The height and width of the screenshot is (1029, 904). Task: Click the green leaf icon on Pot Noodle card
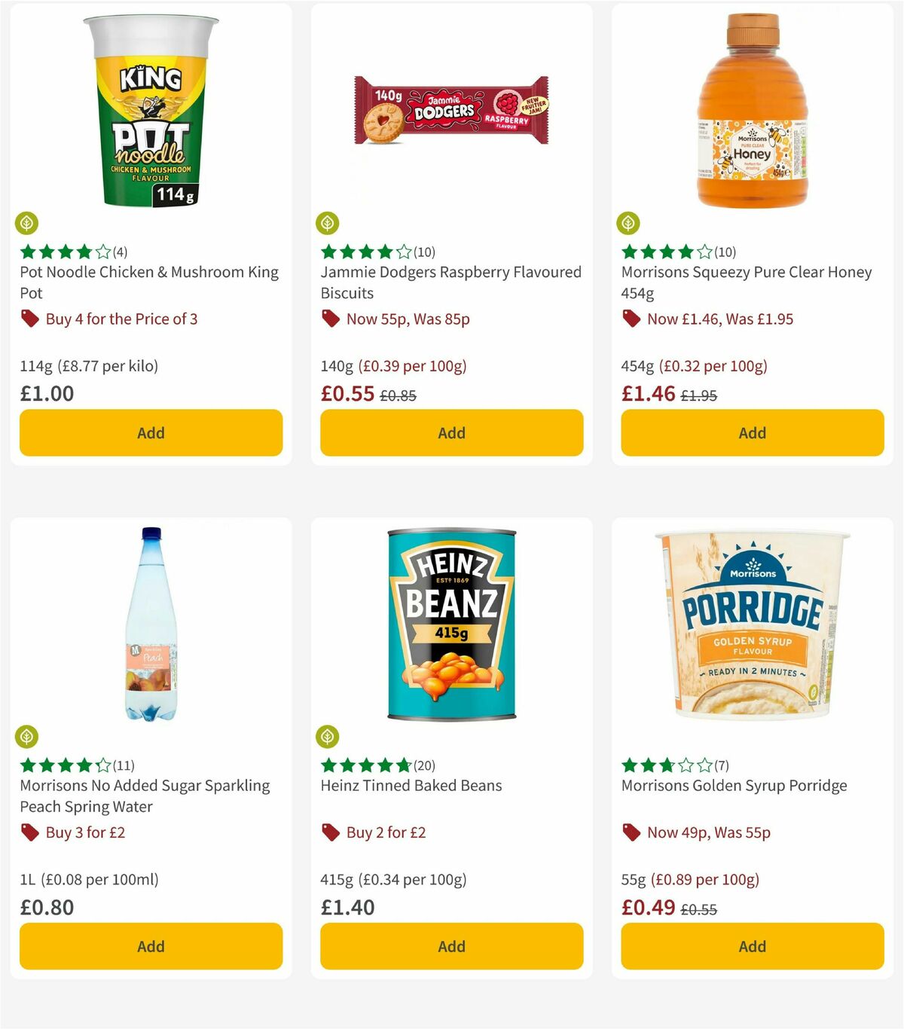[x=27, y=222]
